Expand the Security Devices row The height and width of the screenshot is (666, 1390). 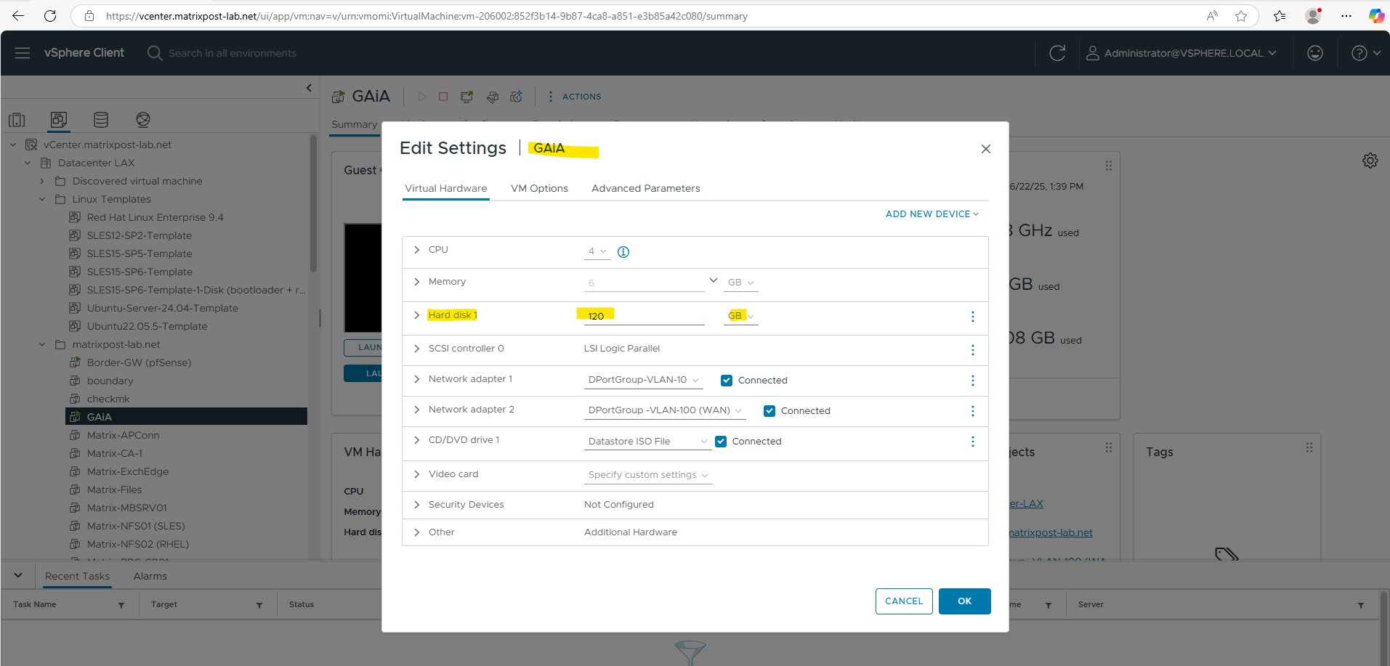click(x=416, y=505)
